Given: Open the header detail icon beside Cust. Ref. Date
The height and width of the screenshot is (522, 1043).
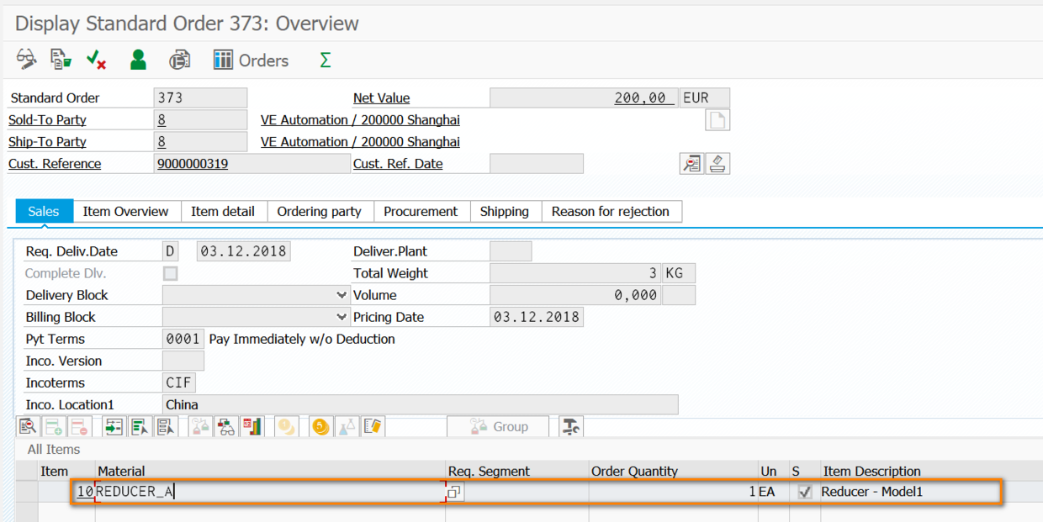Looking at the screenshot, I should (691, 163).
